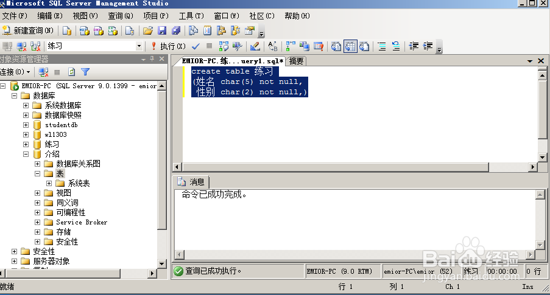The width and height of the screenshot is (550, 295).
Task: Select the 消息 results tab
Action: [191, 182]
